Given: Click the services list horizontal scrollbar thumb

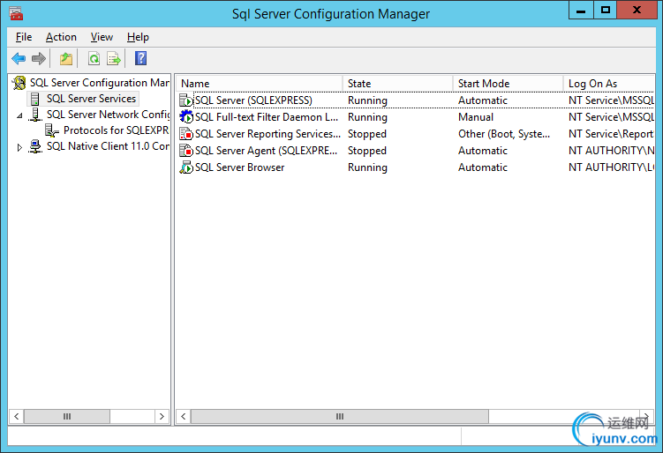Looking at the screenshot, I should (x=340, y=416).
